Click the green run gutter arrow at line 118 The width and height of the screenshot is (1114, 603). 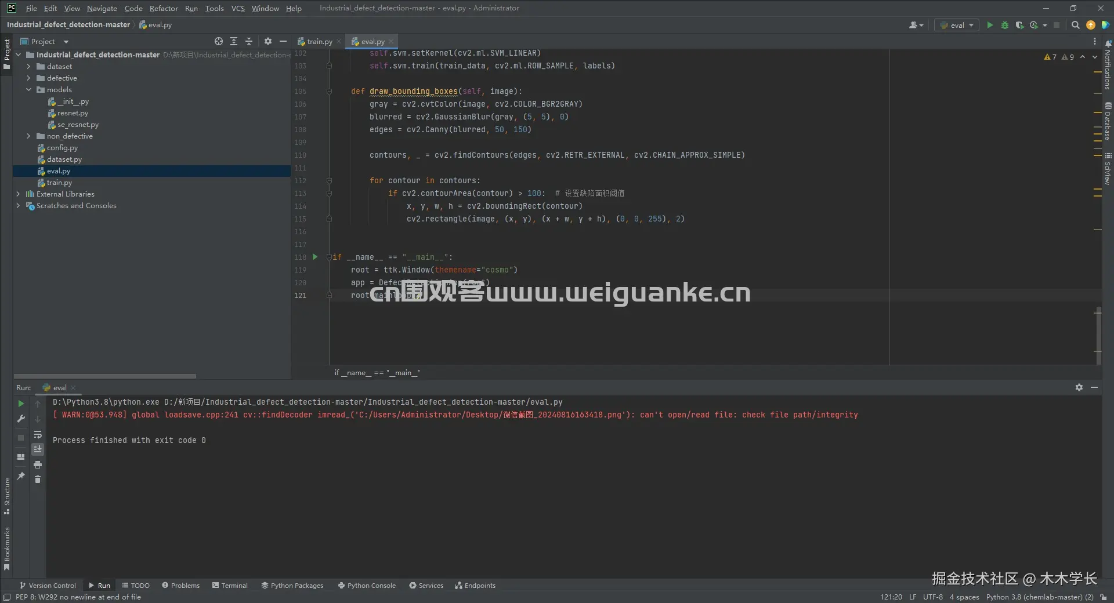click(x=315, y=257)
